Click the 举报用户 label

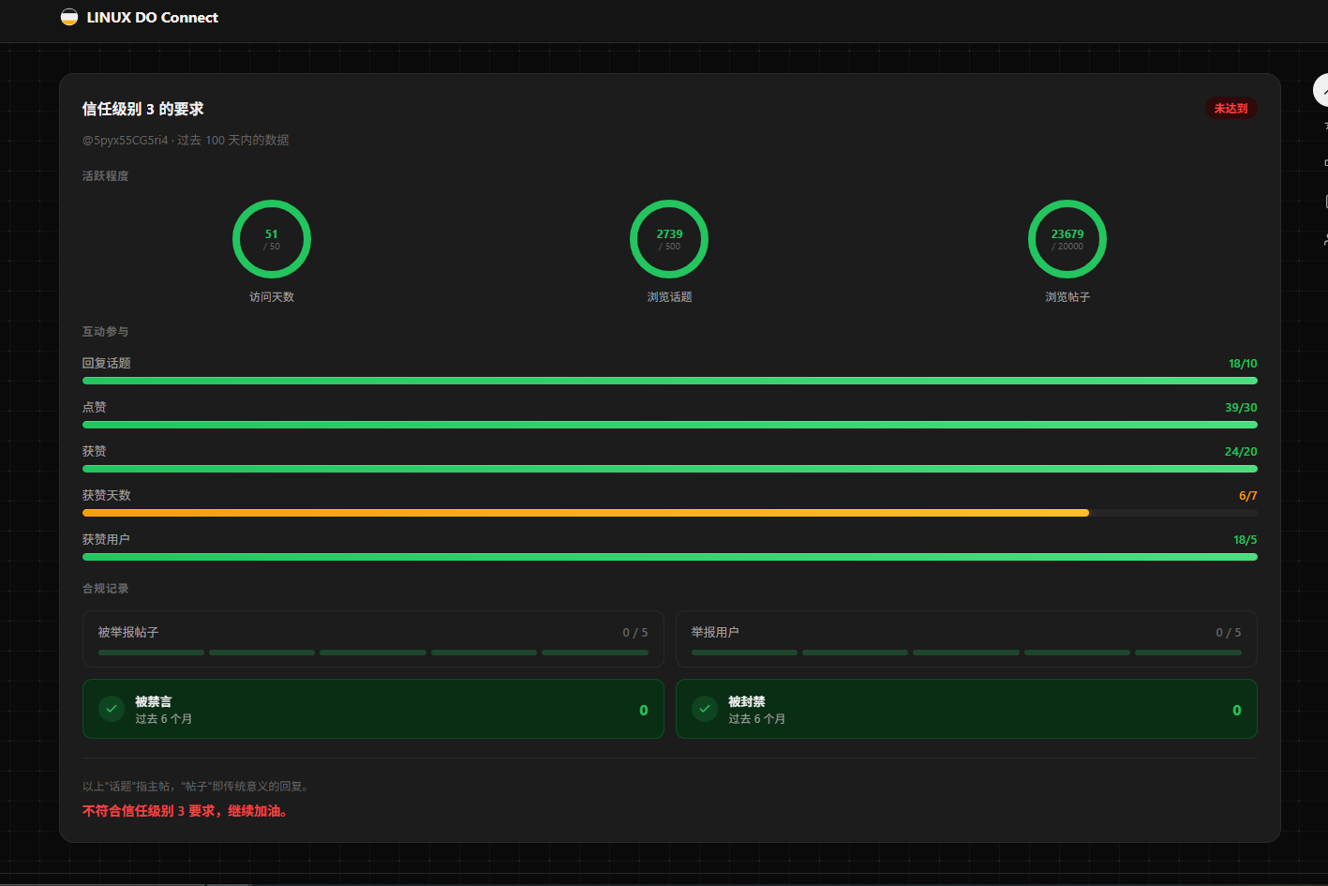point(715,633)
